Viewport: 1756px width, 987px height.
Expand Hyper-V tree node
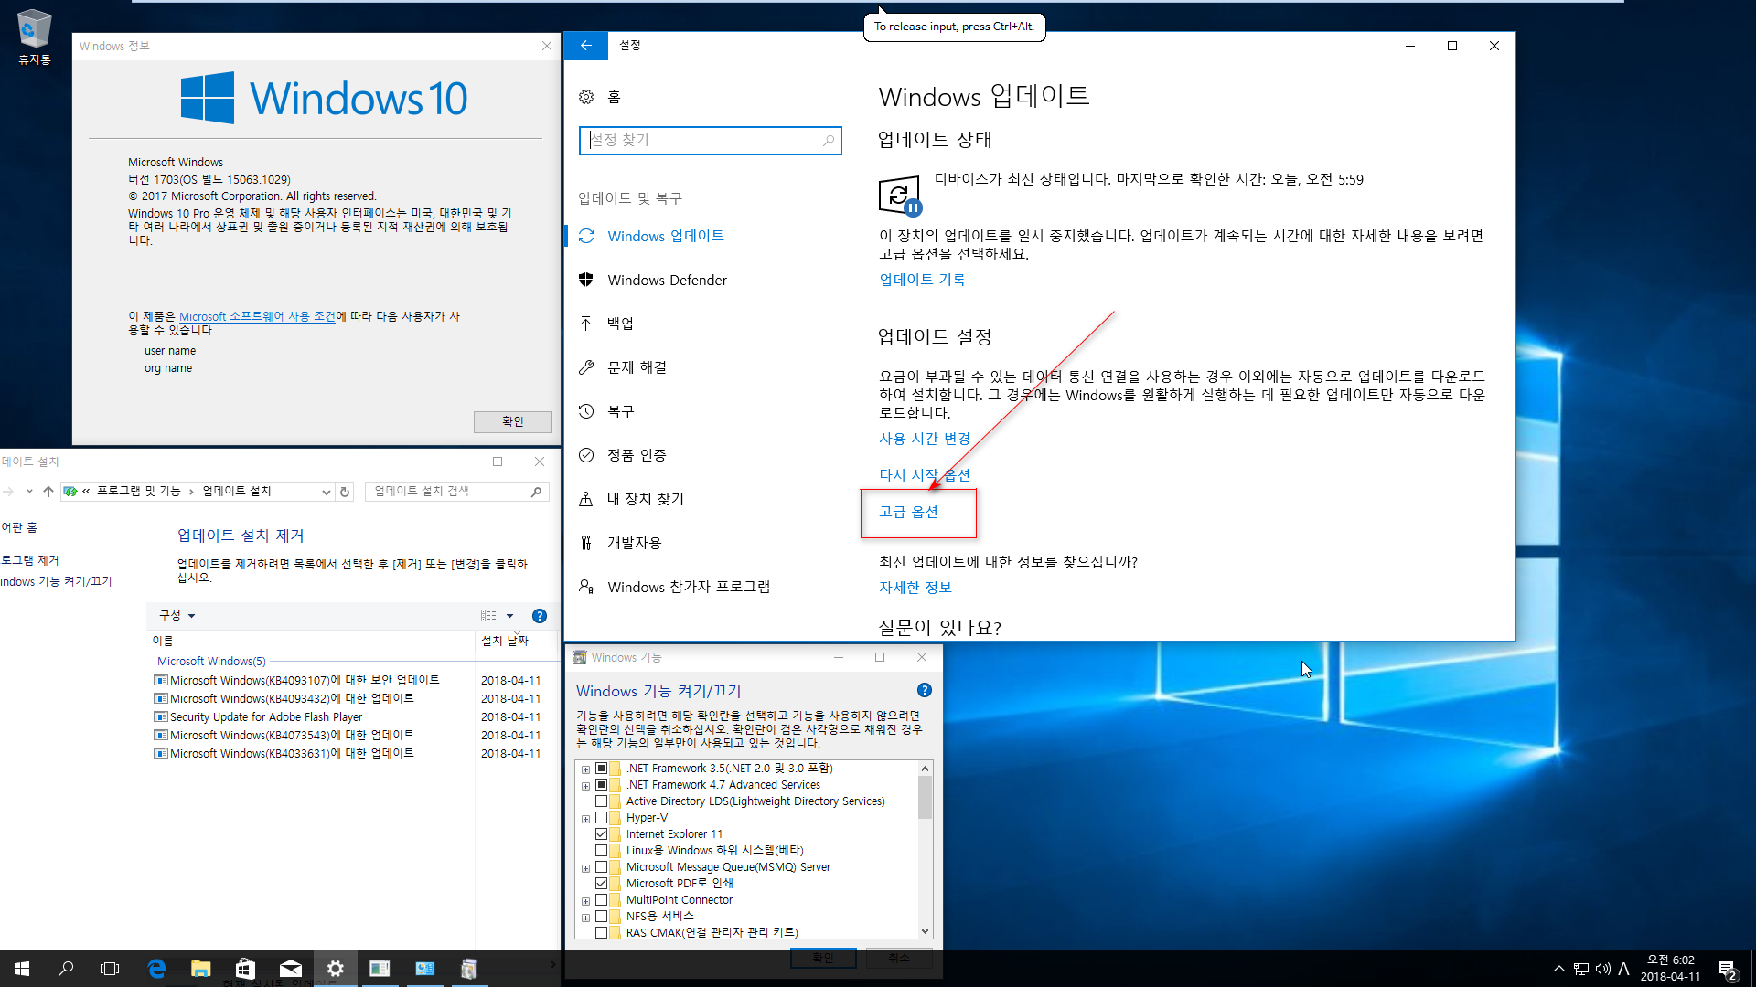point(585,819)
